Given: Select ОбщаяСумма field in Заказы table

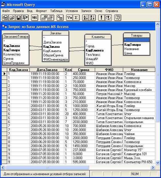Looking at the screenshot, I should (x=53, y=55).
